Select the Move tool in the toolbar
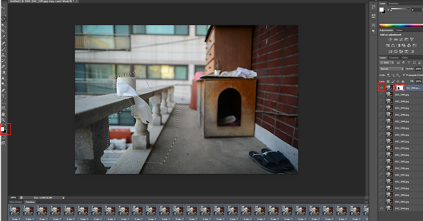The width and height of the screenshot is (423, 221). pos(4,8)
